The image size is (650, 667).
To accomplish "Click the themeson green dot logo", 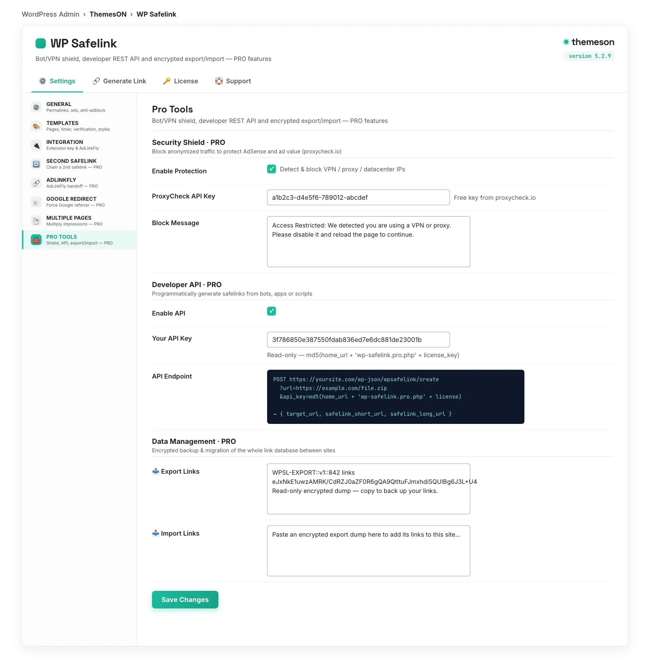I will 566,42.
